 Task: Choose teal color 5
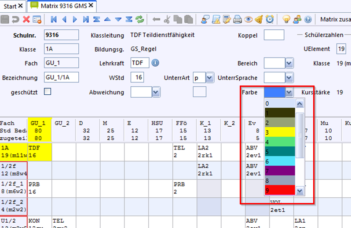point(280,151)
